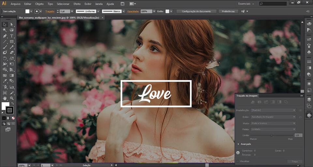Select the Gradient tool in toolbox
Image resolution: width=313 pixels, height=167 pixels.
pyautogui.click(x=12, y=75)
